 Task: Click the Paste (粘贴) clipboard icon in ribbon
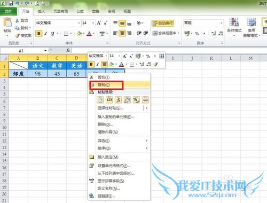tap(7, 22)
